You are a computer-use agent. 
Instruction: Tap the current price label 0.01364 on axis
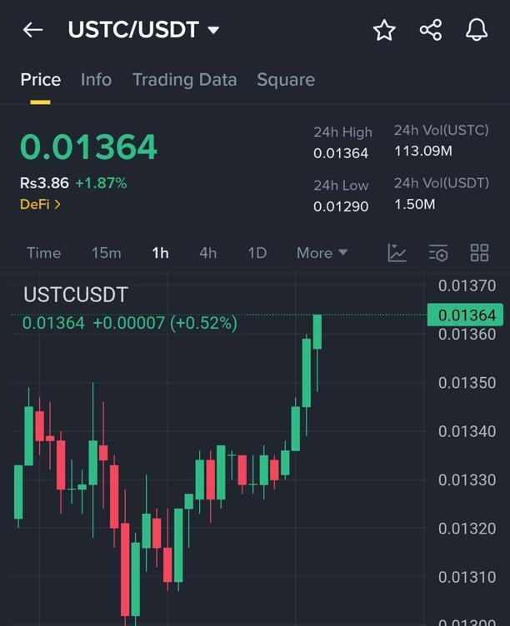pyautogui.click(x=466, y=315)
